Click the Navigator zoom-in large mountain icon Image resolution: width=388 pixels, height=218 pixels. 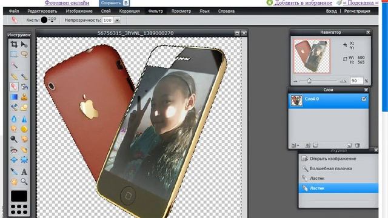click(x=343, y=81)
